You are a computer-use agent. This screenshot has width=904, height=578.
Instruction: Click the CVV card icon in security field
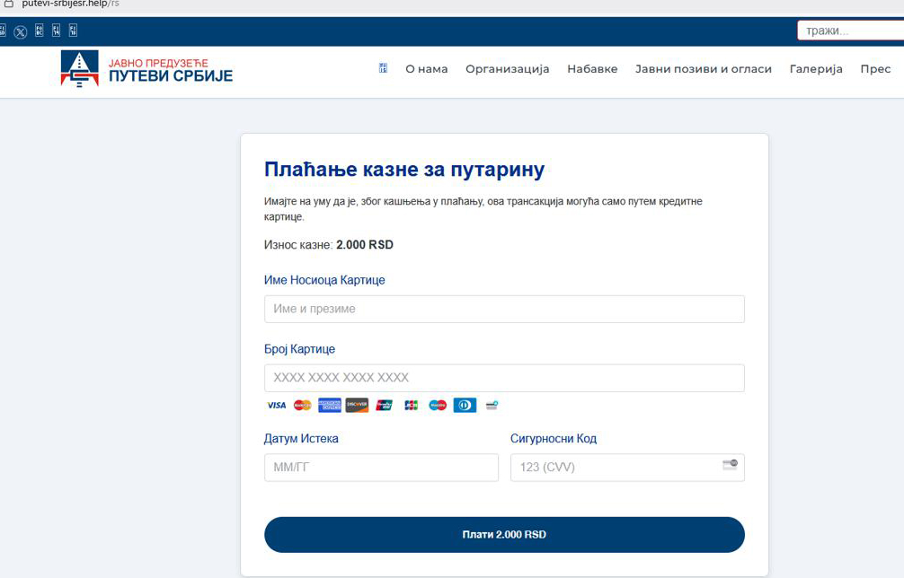730,465
